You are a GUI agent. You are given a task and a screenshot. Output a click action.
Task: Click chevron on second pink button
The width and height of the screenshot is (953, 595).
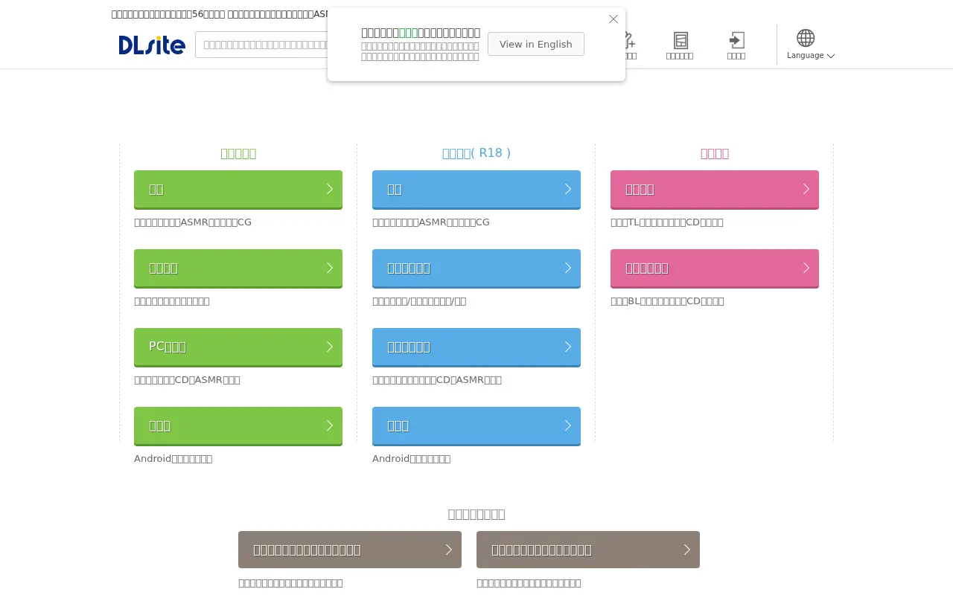(806, 268)
